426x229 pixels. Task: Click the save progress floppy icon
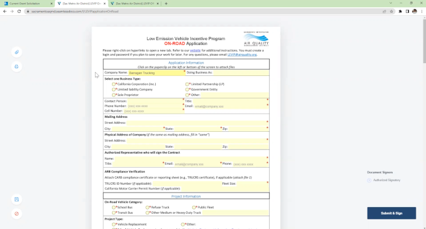point(16,199)
